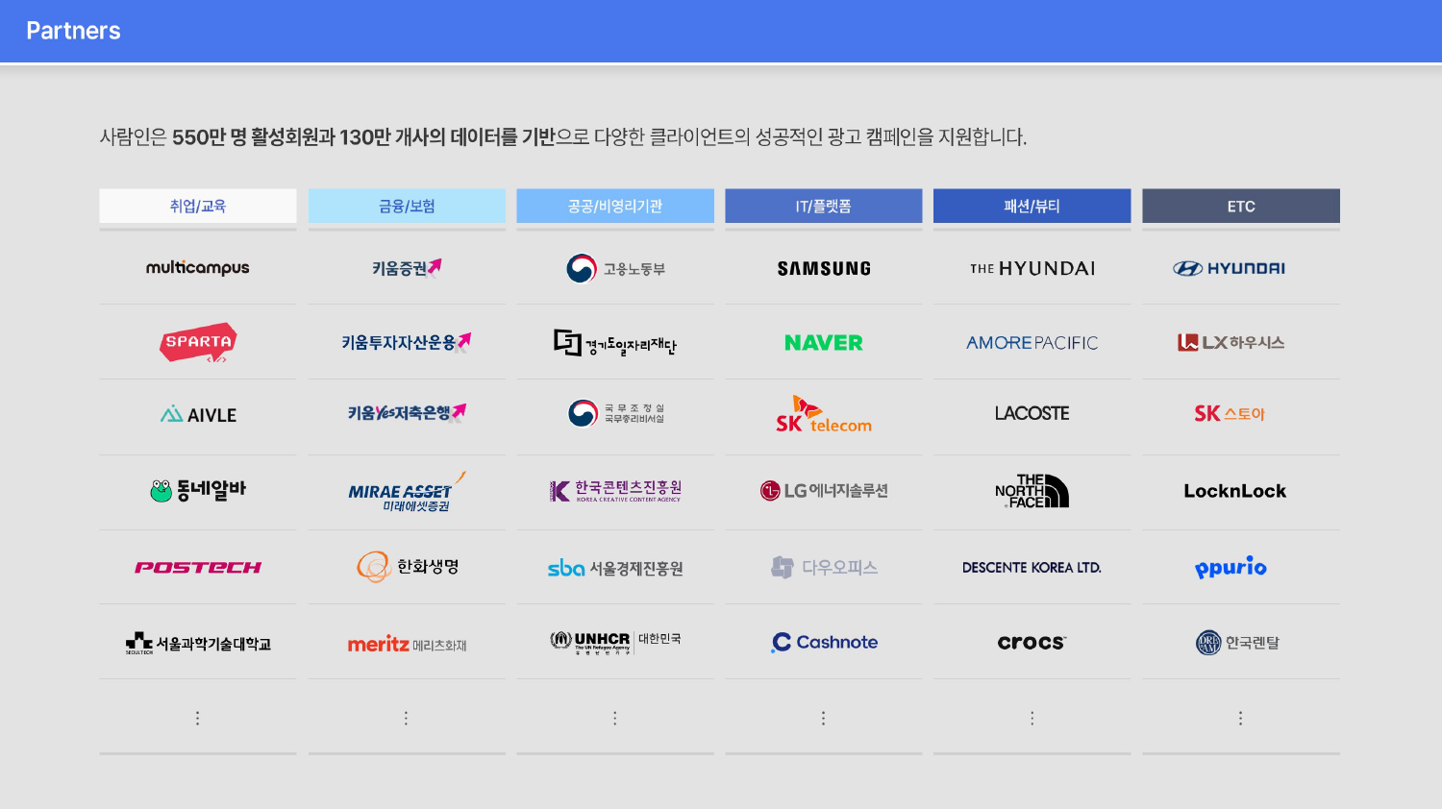The width and height of the screenshot is (1442, 809).
Task: Select the 패션/뷰티 category tab
Action: (1032, 206)
